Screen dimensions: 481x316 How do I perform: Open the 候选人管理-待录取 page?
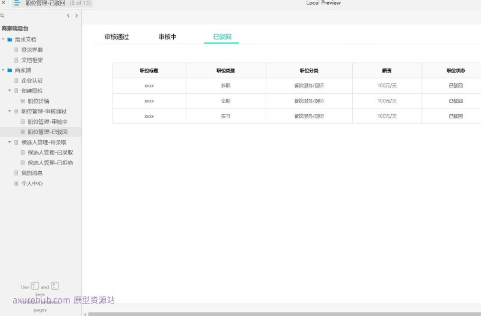tap(44, 142)
